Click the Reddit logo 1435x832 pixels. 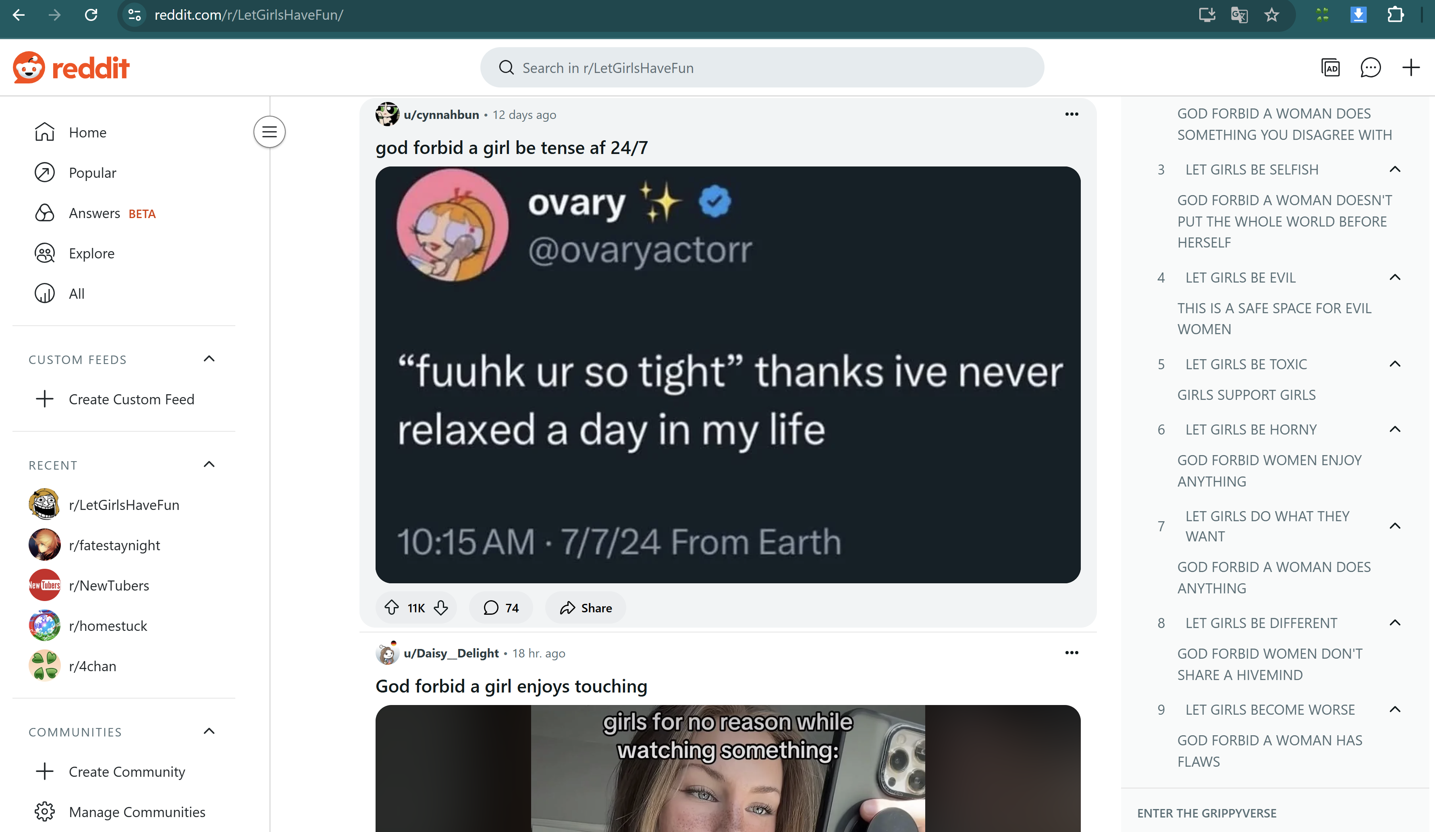pos(71,68)
